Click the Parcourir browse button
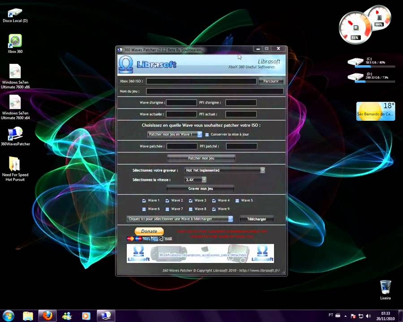The image size is (403, 322). (271, 81)
